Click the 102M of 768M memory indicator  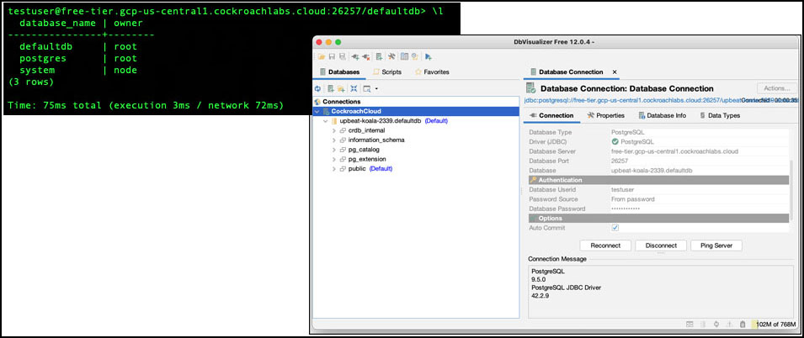(775, 325)
